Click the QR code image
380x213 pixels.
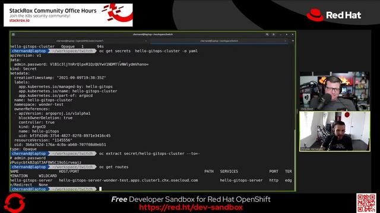point(366,202)
